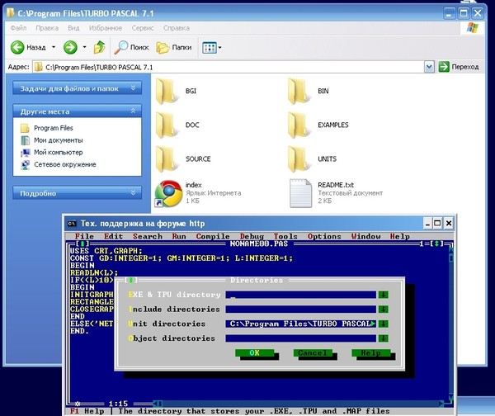Viewport: 495px width, 416px height.
Task: Open the README.txt document icon
Action: pos(300,193)
